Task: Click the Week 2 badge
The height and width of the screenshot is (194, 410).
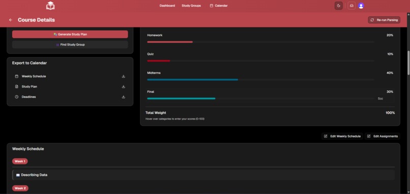Action: click(x=20, y=188)
